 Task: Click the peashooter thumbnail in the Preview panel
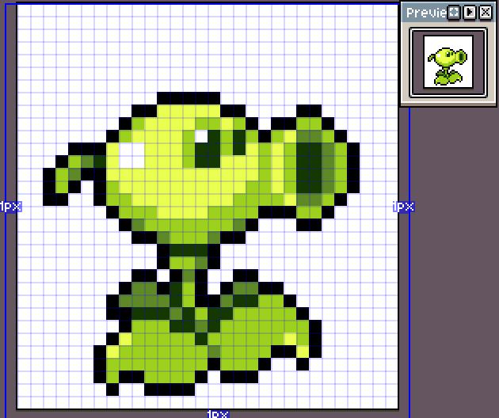pyautogui.click(x=448, y=62)
